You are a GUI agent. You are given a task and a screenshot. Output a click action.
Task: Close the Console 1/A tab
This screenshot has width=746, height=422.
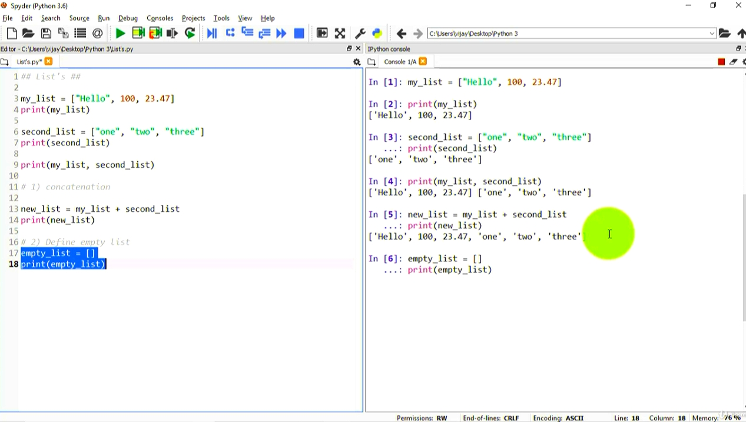coord(423,61)
